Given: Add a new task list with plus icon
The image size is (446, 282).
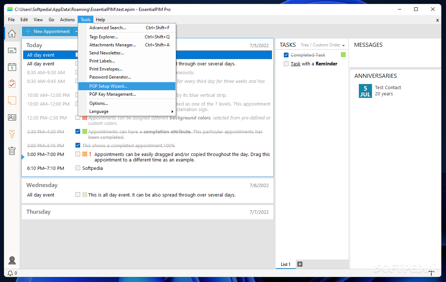Looking at the screenshot, I should tap(300, 264).
